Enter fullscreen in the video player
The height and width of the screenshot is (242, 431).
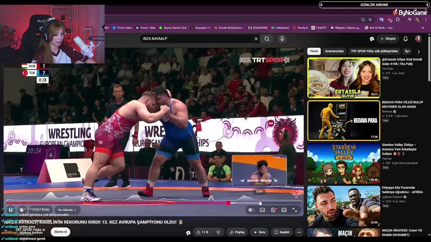[295, 210]
